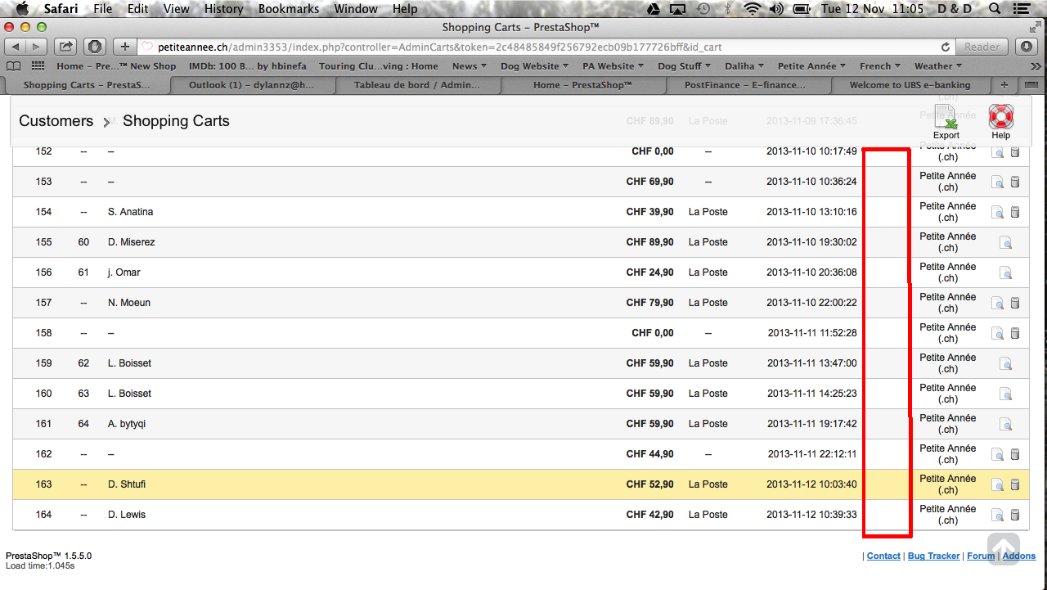Open Spotlight search
Viewport: 1047px width, 590px height.
pyautogui.click(x=995, y=9)
